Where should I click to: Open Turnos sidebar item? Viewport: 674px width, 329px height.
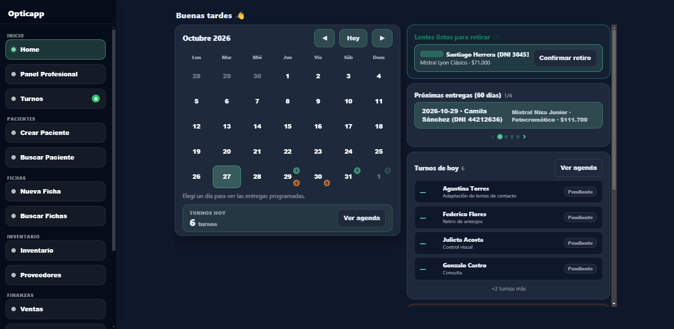coord(55,99)
